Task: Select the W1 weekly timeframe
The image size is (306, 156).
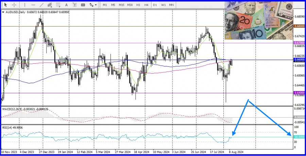Action: [x=163, y=5]
